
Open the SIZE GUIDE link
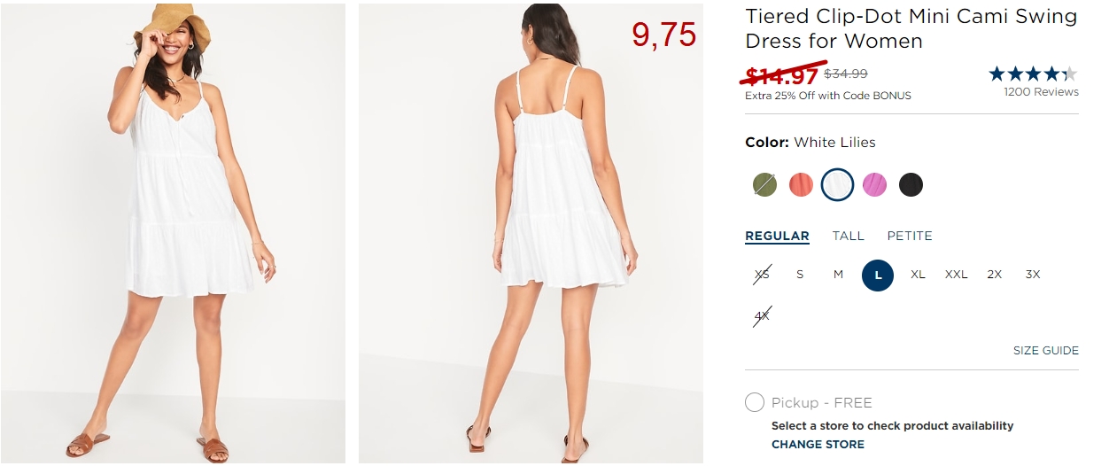(1046, 351)
